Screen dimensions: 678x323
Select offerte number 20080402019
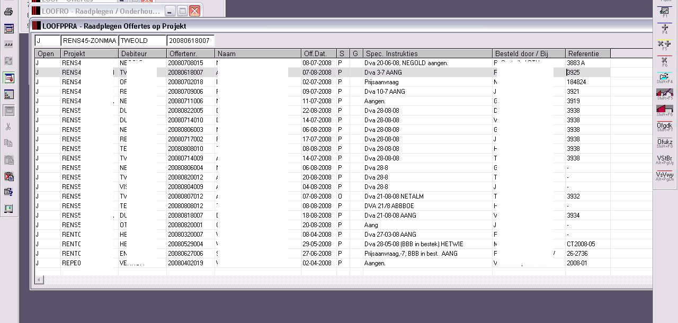tap(185, 263)
